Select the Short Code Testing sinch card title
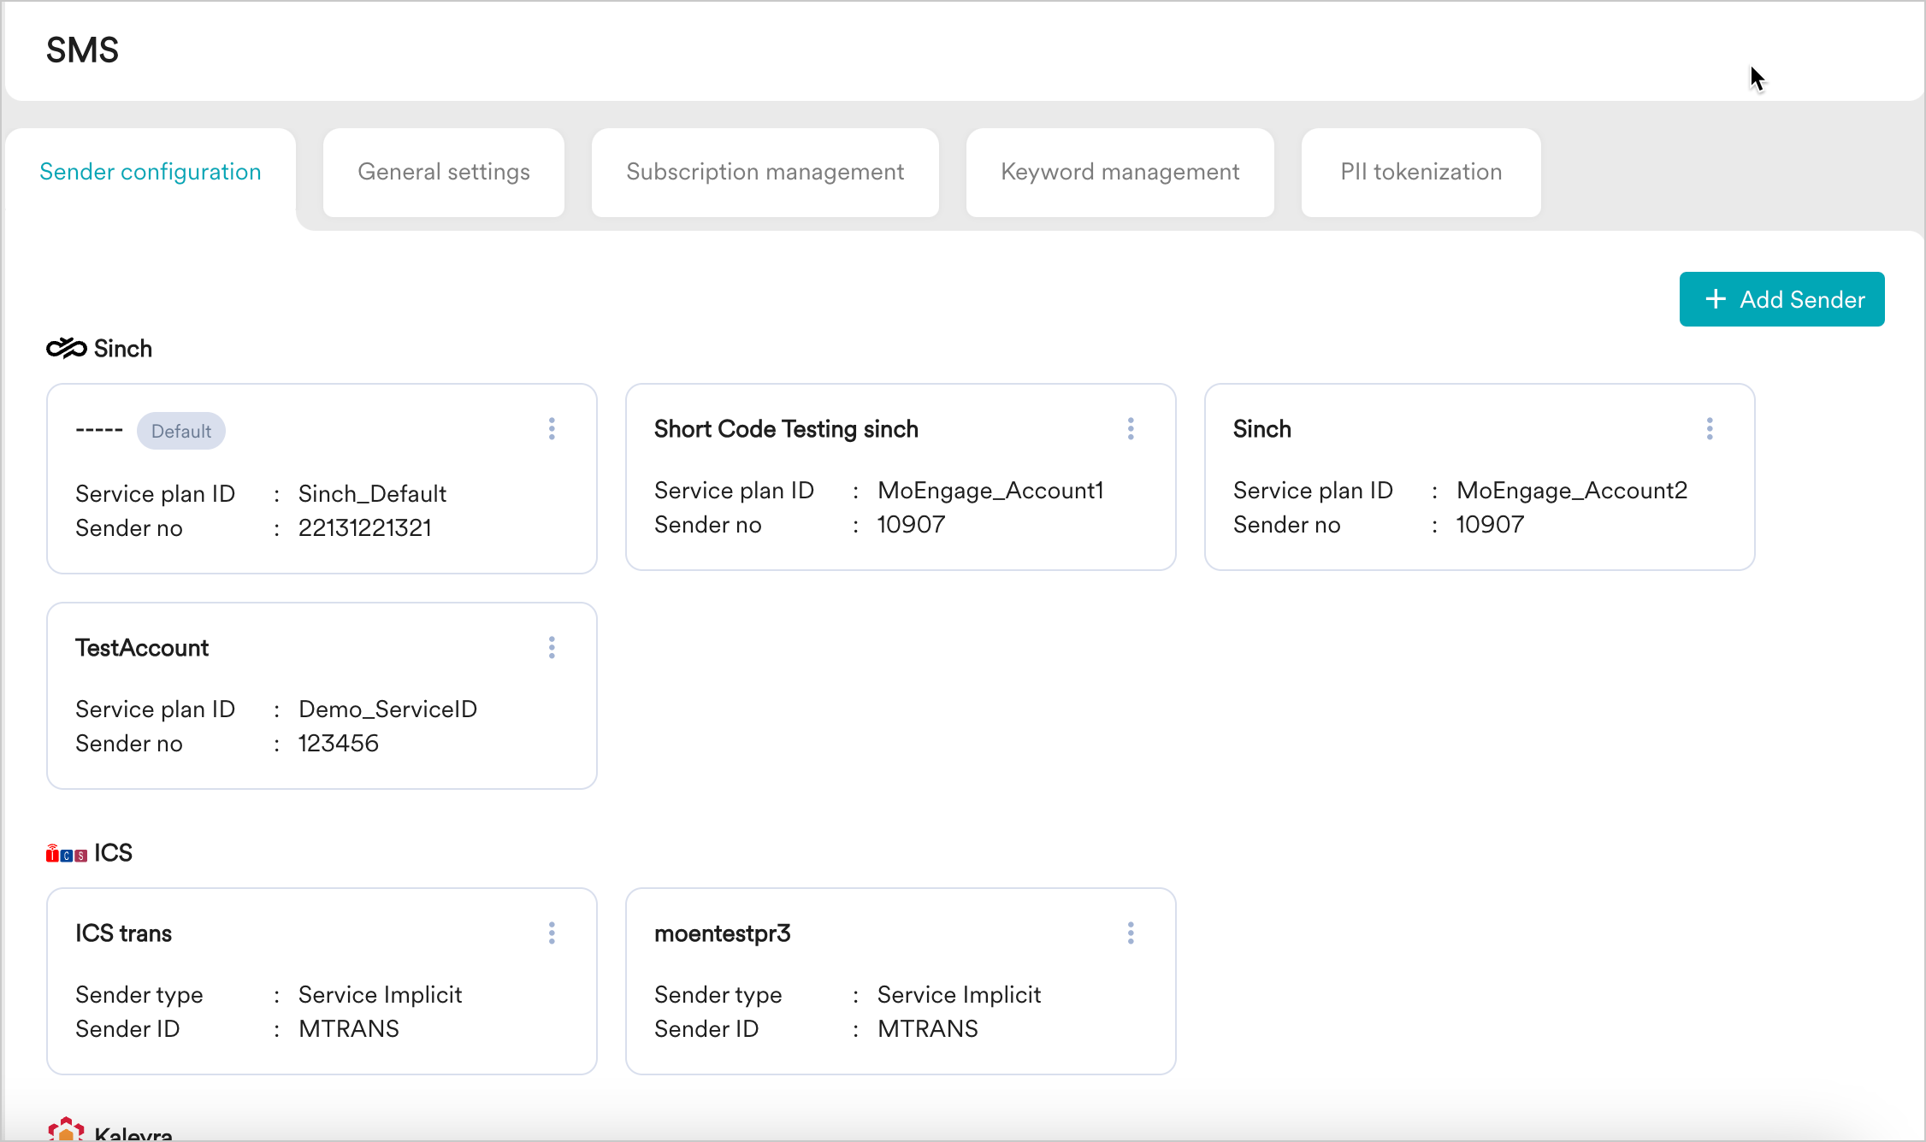The height and width of the screenshot is (1142, 1926). 786,429
